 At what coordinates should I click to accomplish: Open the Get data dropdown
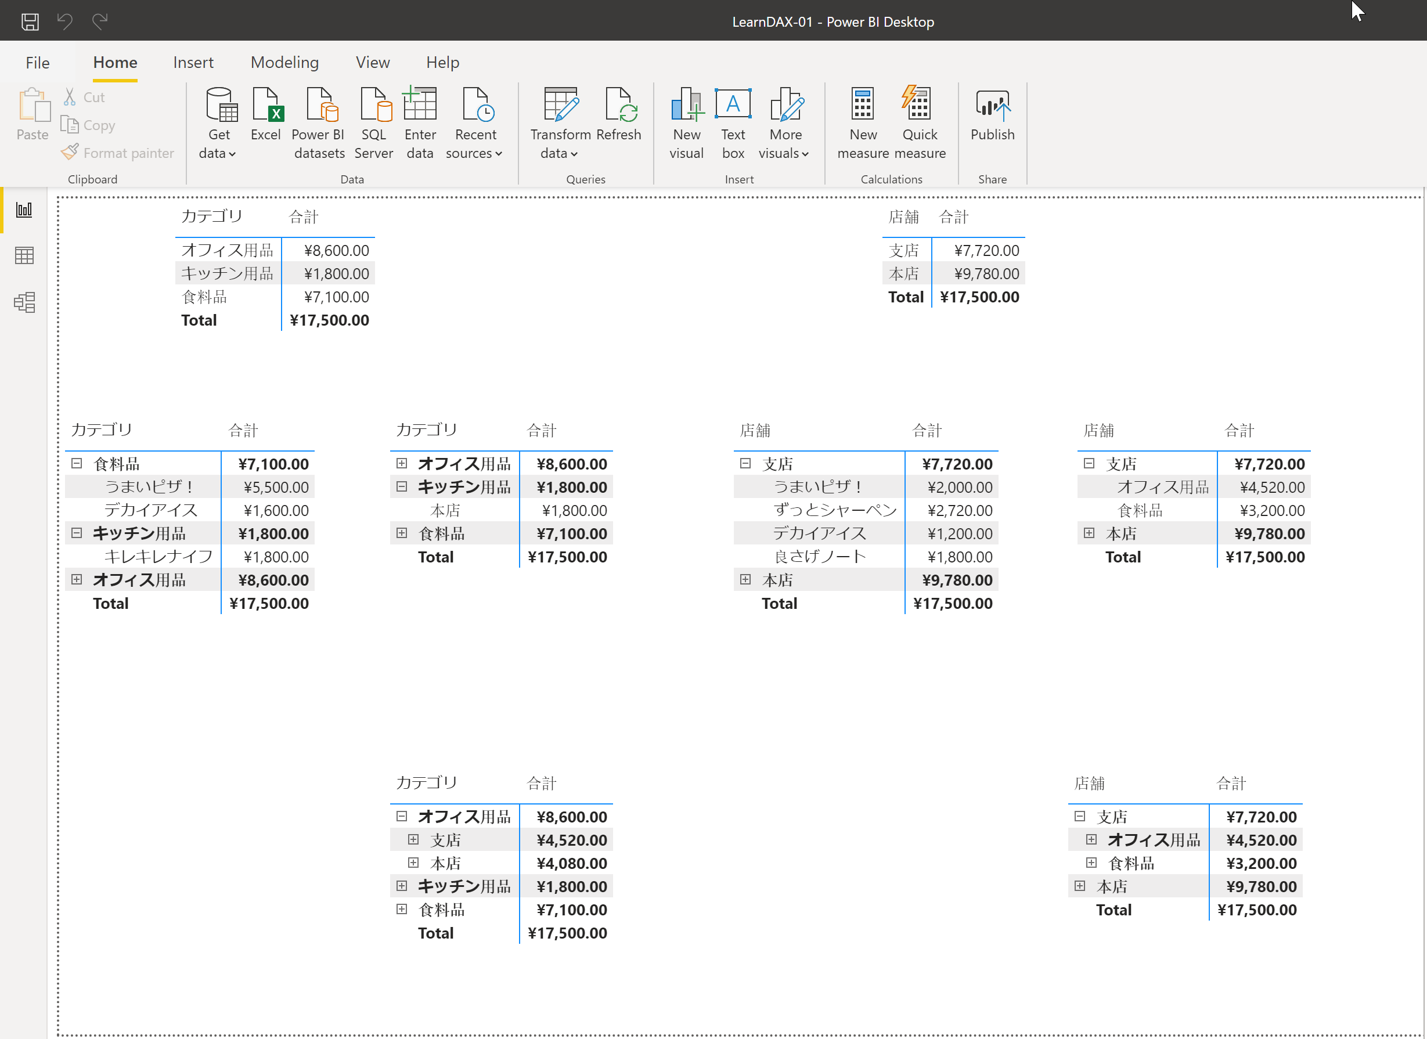click(218, 153)
